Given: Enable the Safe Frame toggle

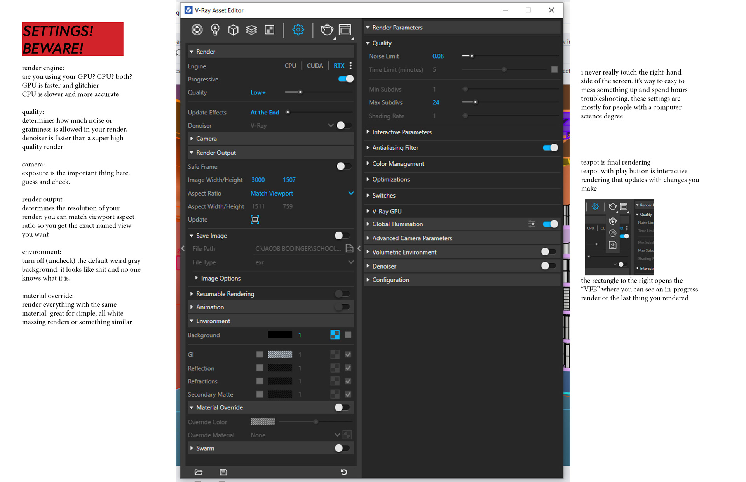Looking at the screenshot, I should (343, 166).
